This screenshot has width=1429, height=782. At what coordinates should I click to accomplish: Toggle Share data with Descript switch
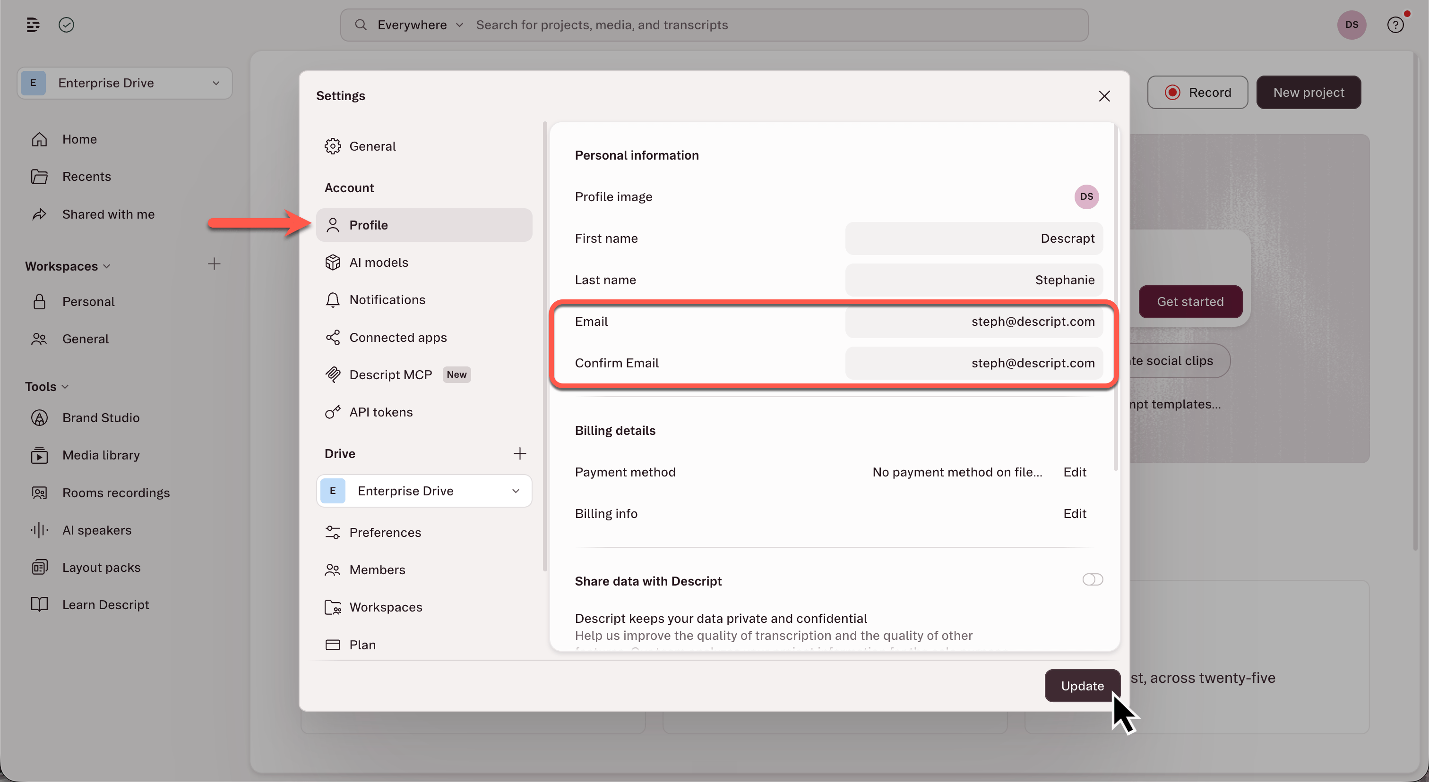tap(1092, 580)
